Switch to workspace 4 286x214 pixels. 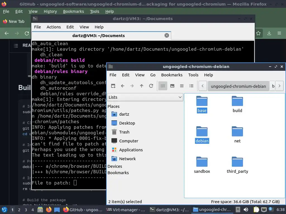click(x=33, y=210)
